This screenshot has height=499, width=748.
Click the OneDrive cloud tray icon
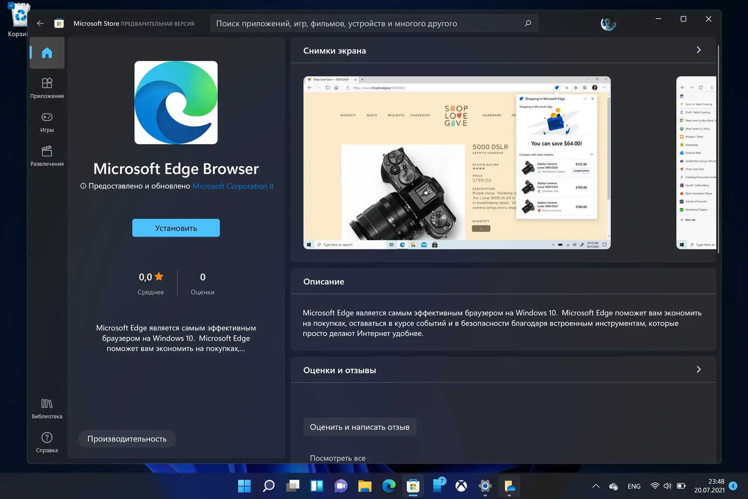tap(613, 486)
